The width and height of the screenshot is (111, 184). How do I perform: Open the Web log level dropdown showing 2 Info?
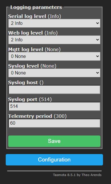54,40
